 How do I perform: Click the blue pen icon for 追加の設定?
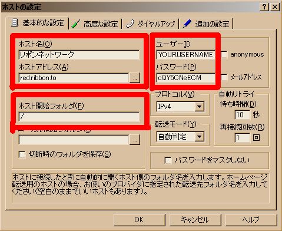tap(187, 24)
